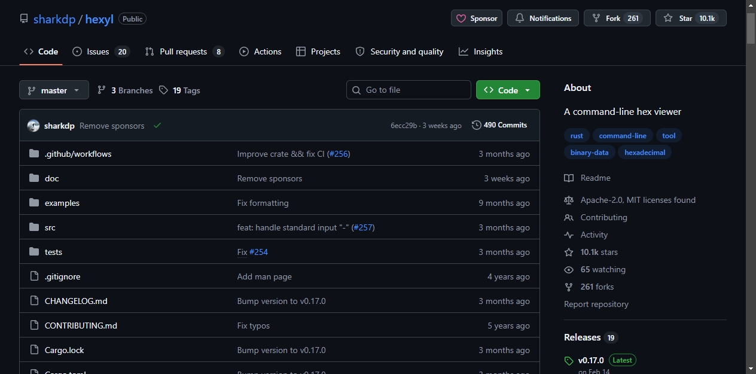The width and height of the screenshot is (756, 374).
Task: Click the scales icon next to licenses
Action: (569, 200)
